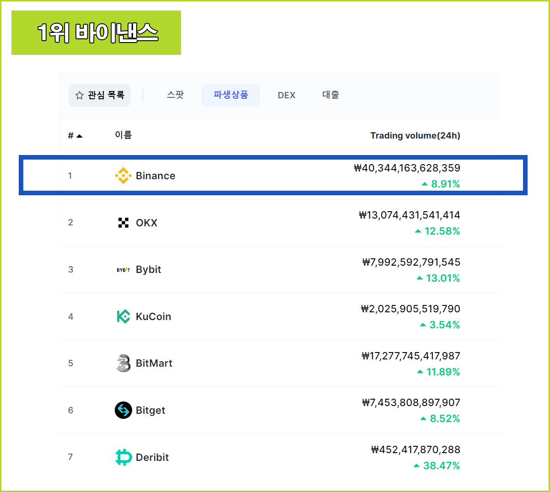Open the BitMart exchange link
This screenshot has height=492, width=550.
154,363
